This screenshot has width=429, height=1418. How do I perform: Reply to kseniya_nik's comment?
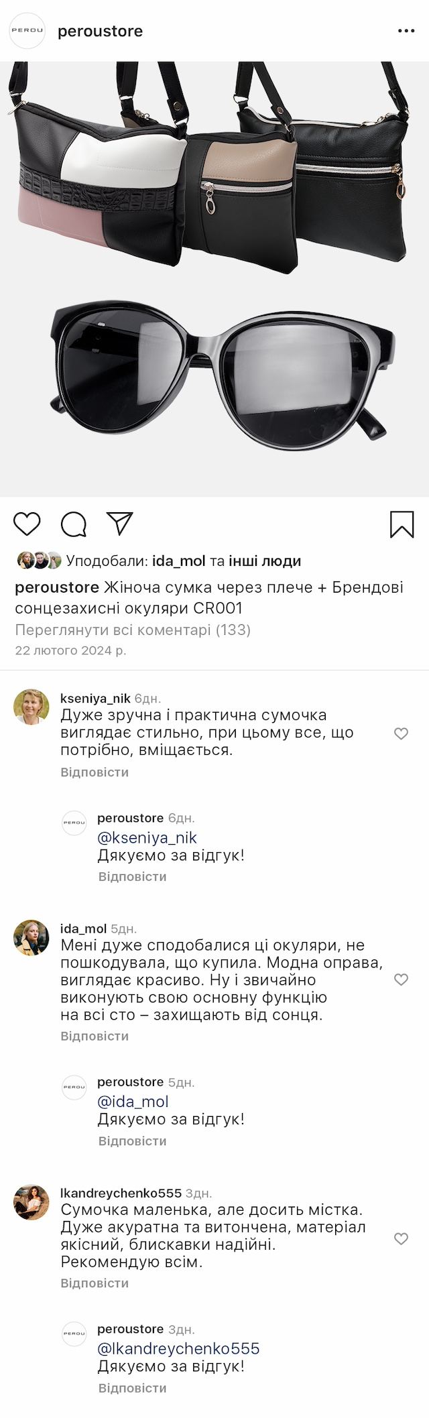(95, 772)
